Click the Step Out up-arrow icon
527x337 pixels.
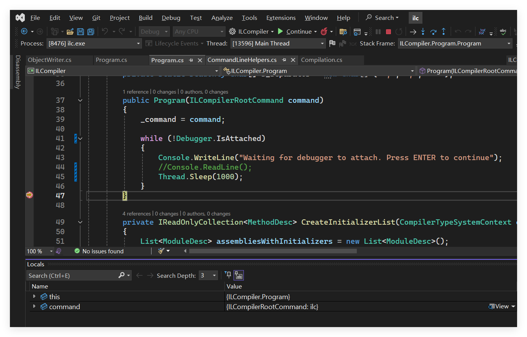click(x=443, y=31)
